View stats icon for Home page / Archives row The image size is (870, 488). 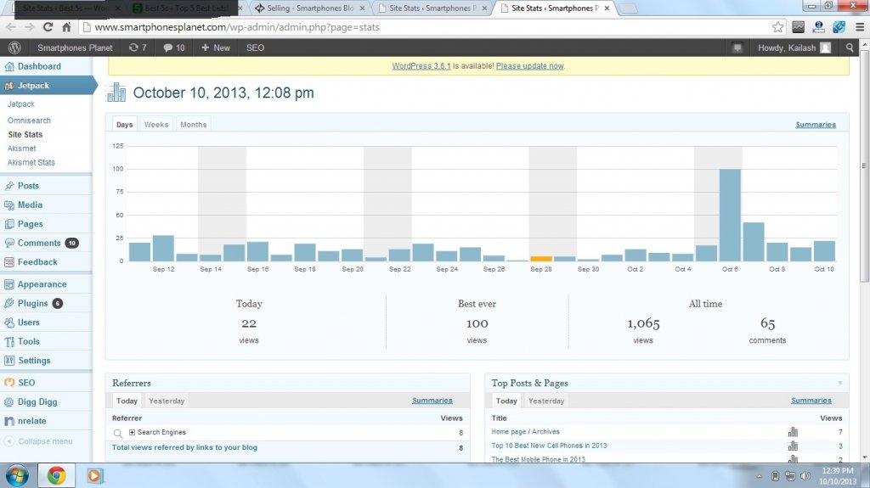tap(793, 431)
